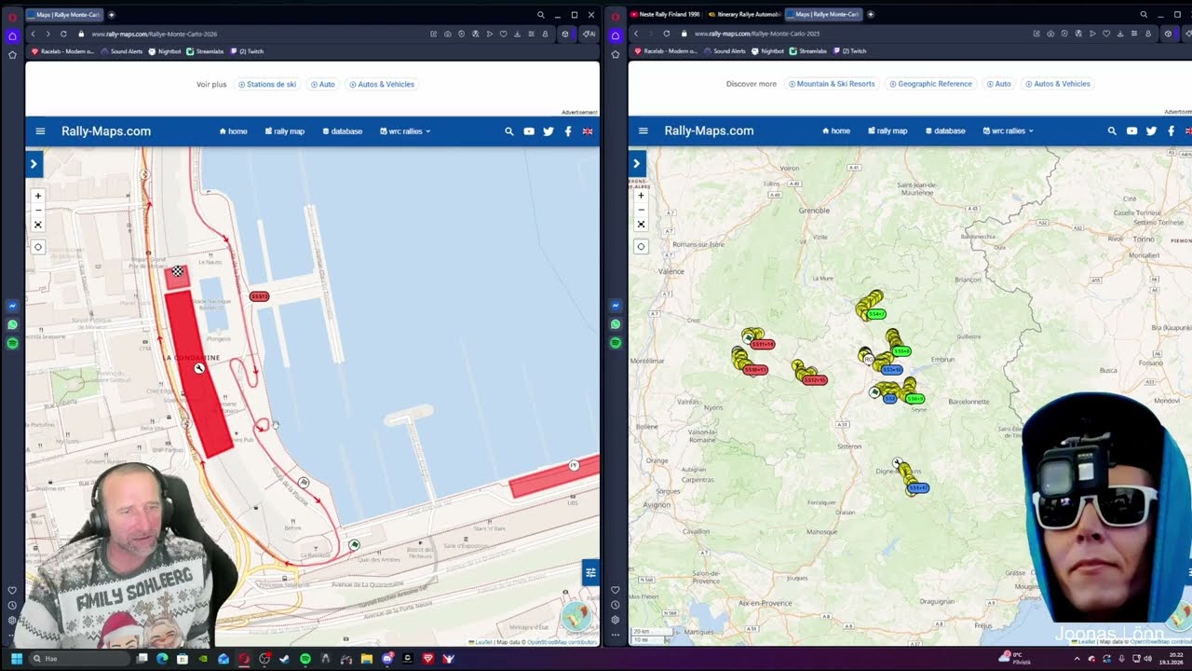Screen dimensions: 1192x671
Task: Click Windows Start button on taskbar
Action: [x=17, y=659]
